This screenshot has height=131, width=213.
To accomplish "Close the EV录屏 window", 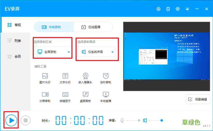I will 207,9.
